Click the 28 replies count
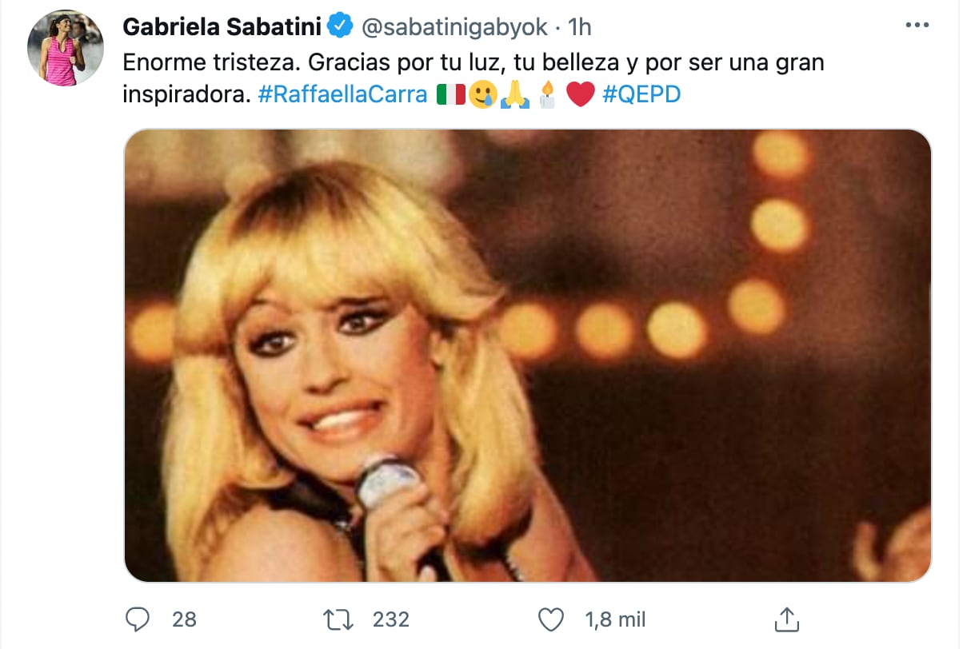 tap(184, 619)
